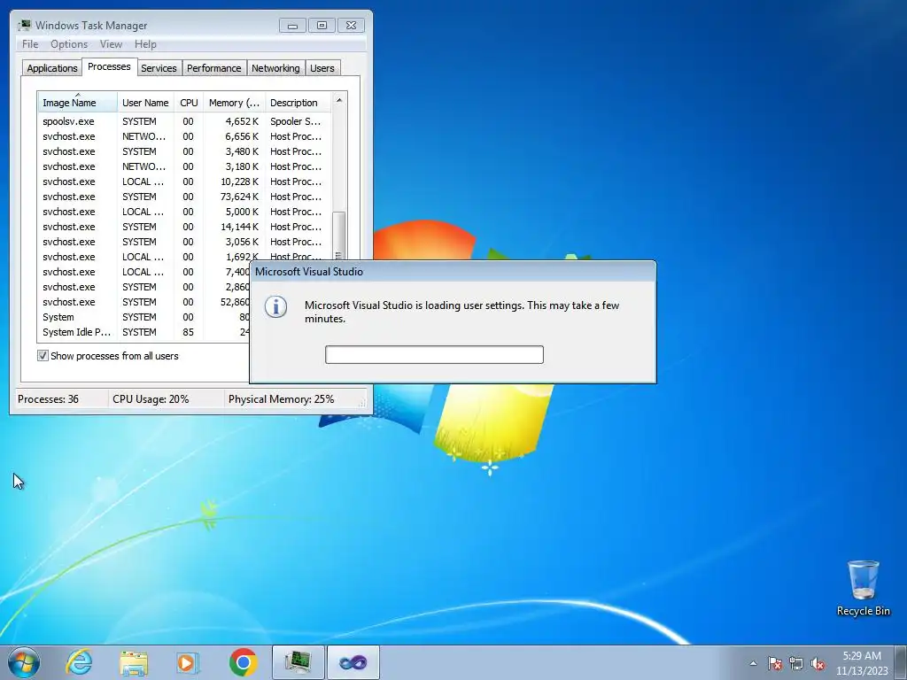The image size is (907, 680).
Task: Switch to the Users tab
Action: (x=322, y=68)
